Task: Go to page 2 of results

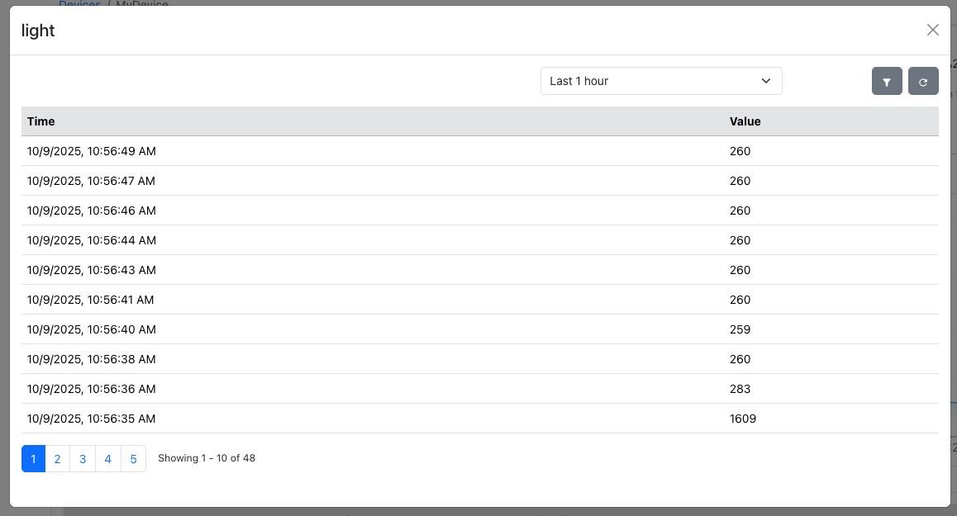Action: pos(57,458)
